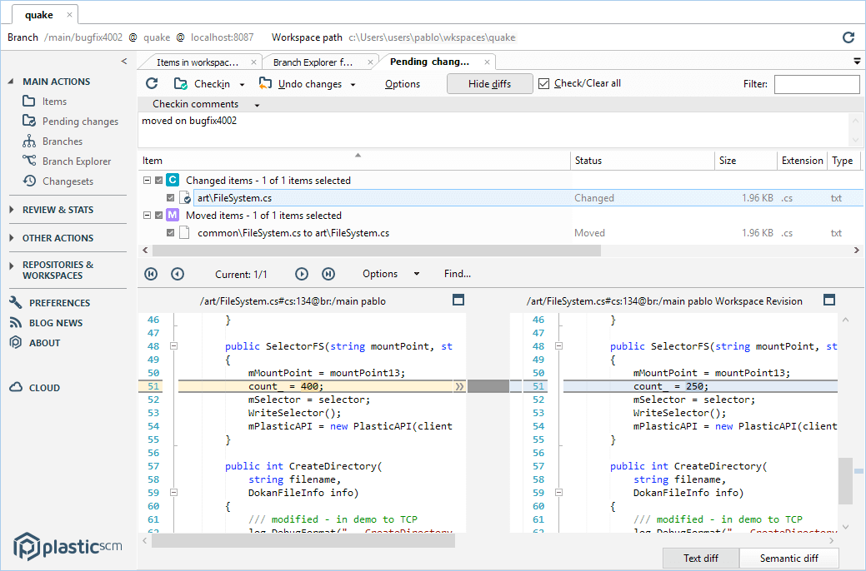Image resolution: width=866 pixels, height=571 pixels.
Task: Uncheck the art\FileSystem.cs changed item
Action: click(x=171, y=198)
